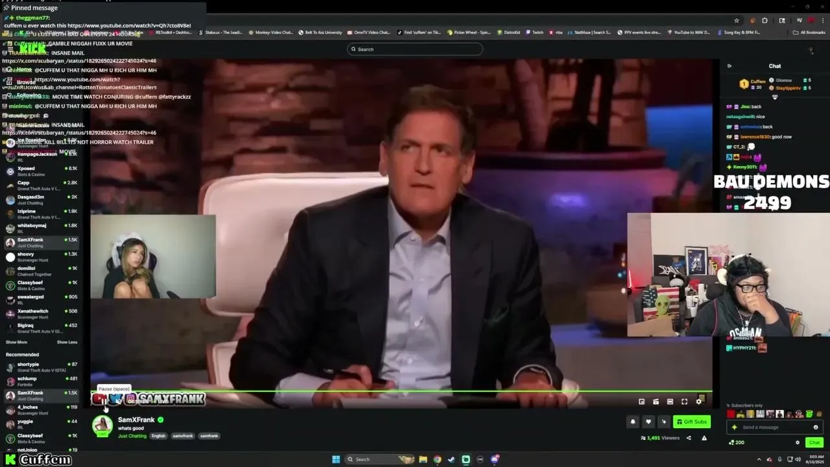Open the Instagram icon on the stream overlay

pyautogui.click(x=130, y=399)
